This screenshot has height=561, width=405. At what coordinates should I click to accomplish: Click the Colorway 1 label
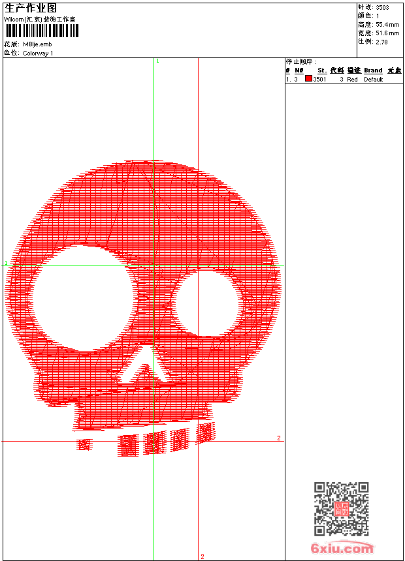coord(38,53)
